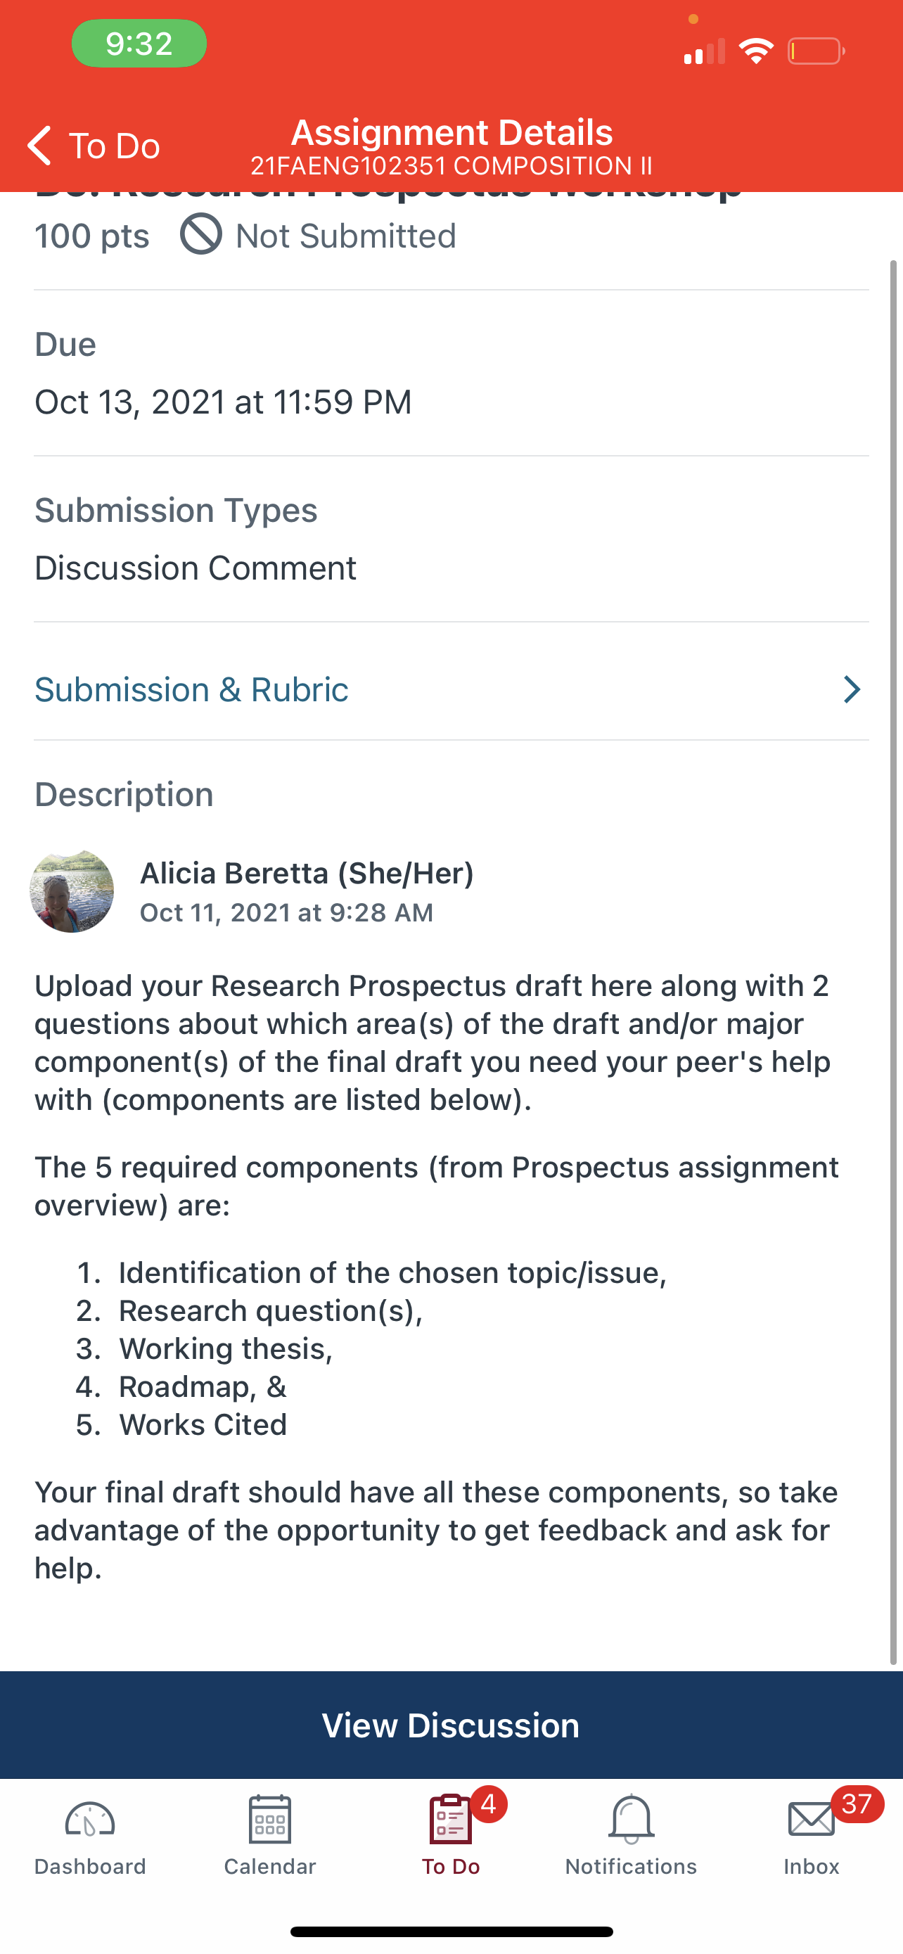
Task: Open the Dashboard tab icon
Action: pos(89,1820)
